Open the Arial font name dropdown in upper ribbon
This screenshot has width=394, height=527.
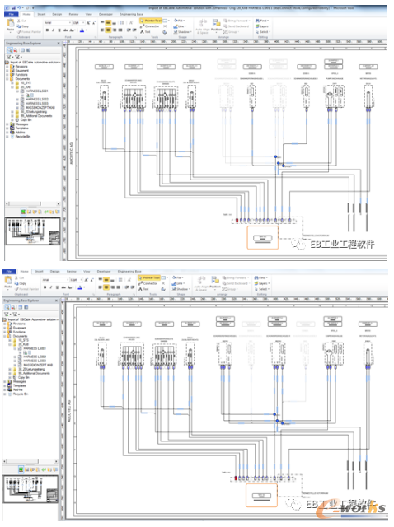coord(58,22)
